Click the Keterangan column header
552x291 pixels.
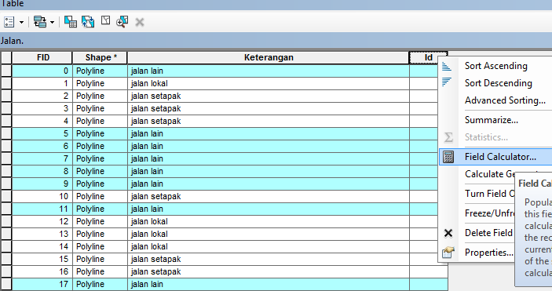[x=269, y=58]
